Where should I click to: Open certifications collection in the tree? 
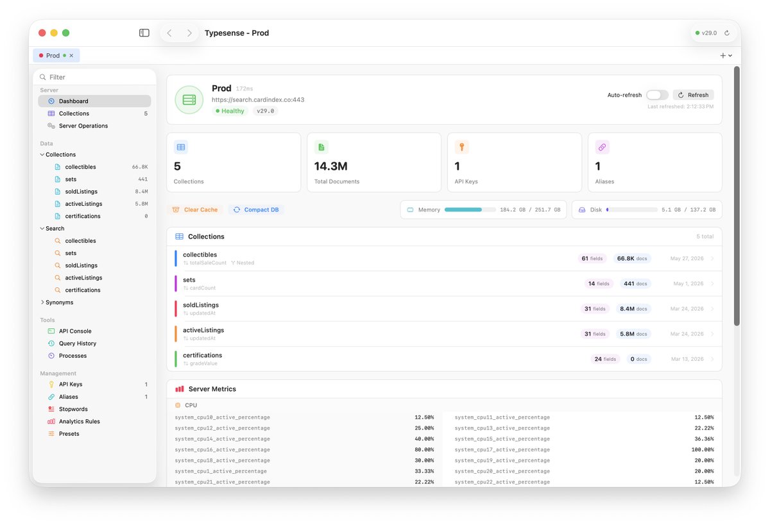(x=94, y=216)
